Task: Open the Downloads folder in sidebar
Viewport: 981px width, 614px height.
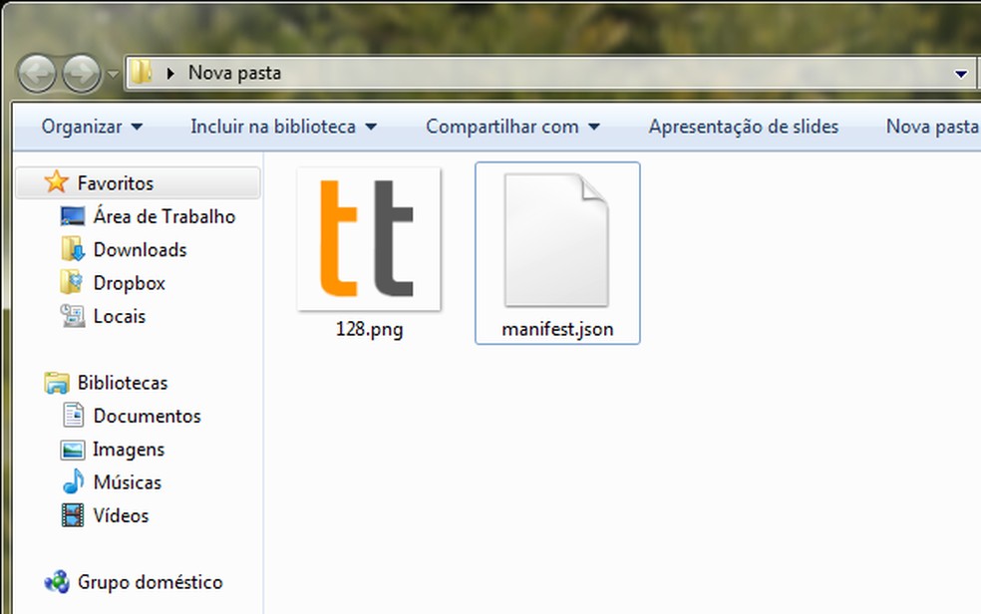Action: (x=139, y=249)
